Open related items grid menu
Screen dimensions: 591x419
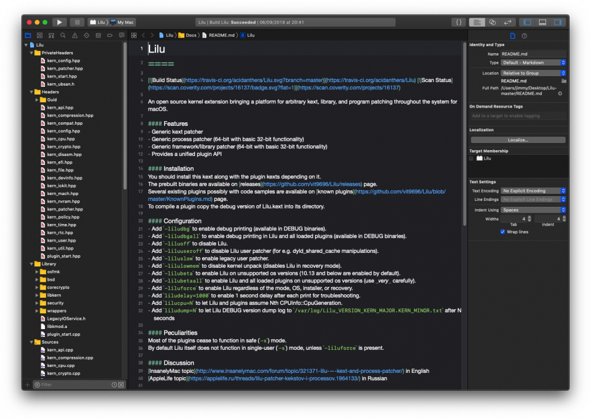point(134,35)
